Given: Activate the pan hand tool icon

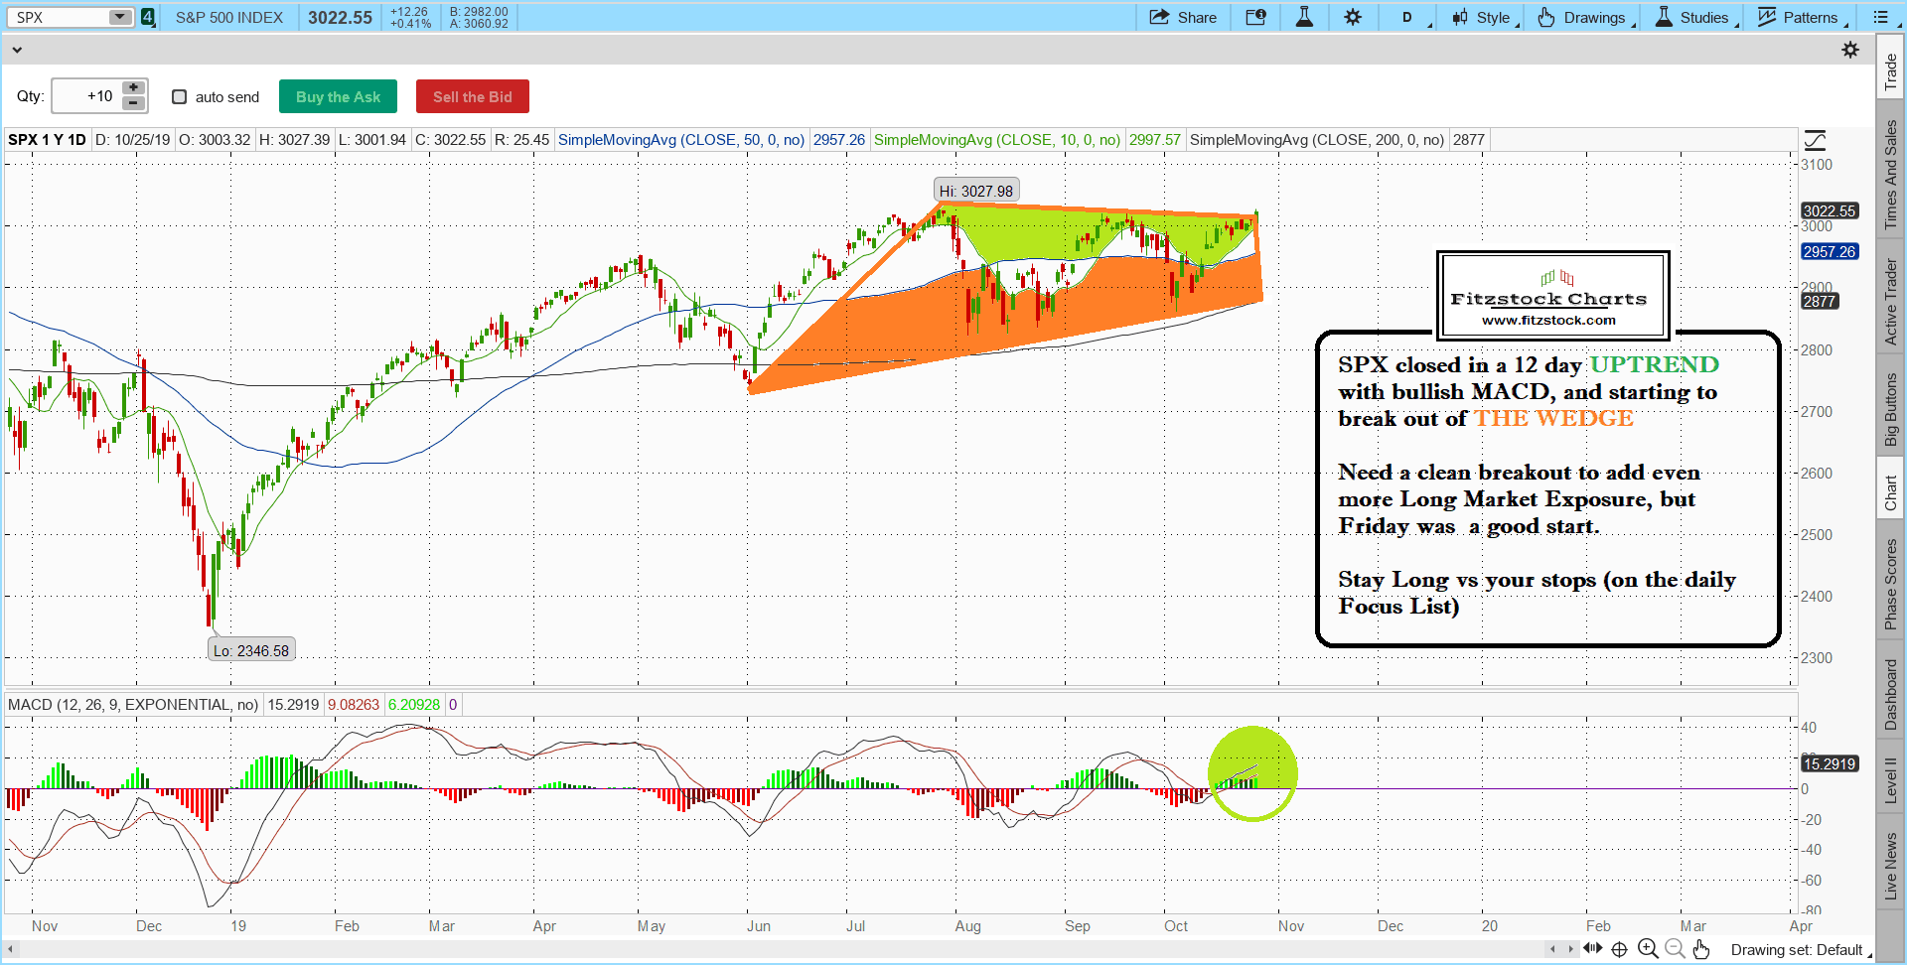Looking at the screenshot, I should (1701, 949).
